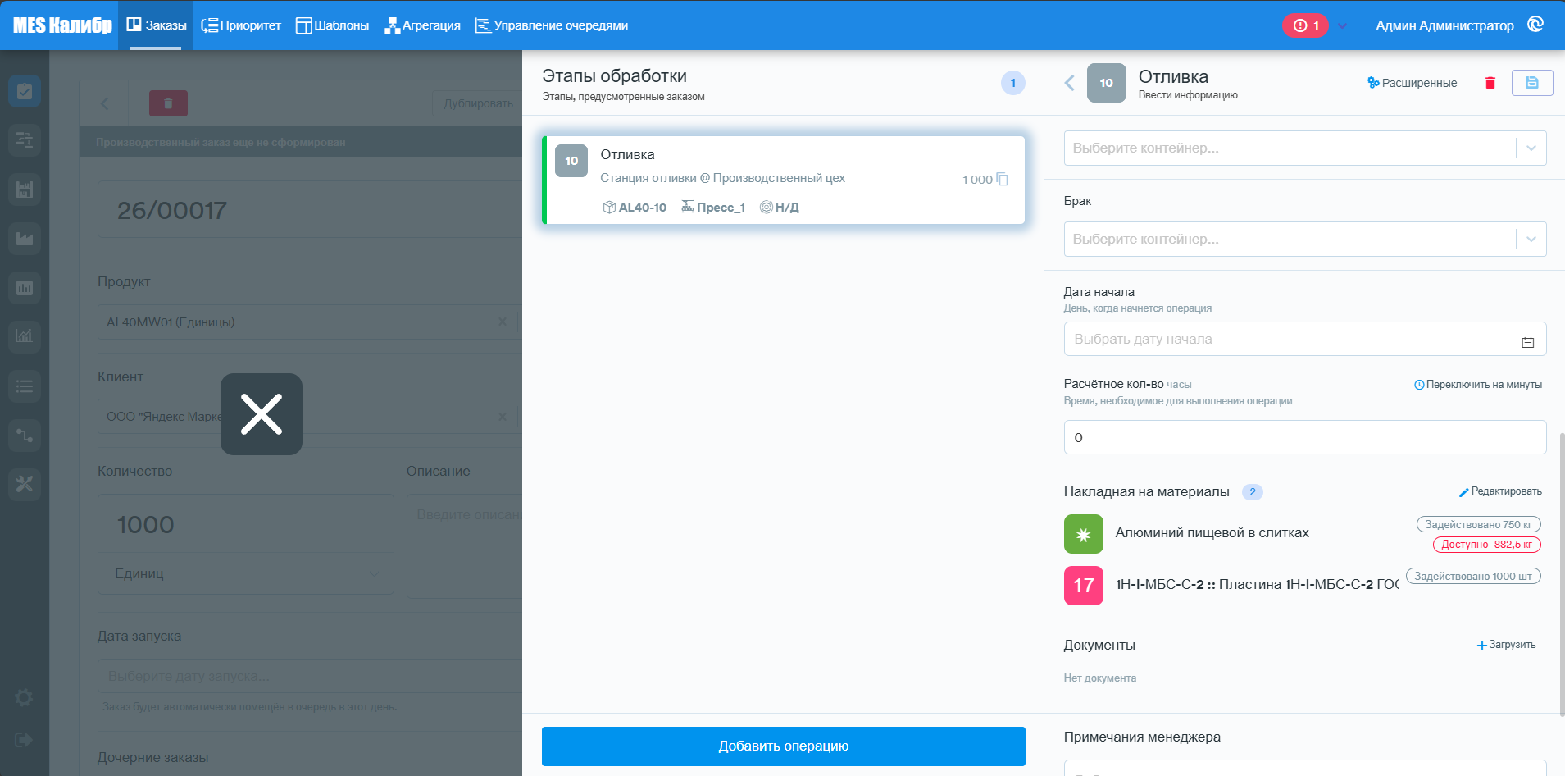Delete the Отливка operation with trash icon
Image resolution: width=1565 pixels, height=776 pixels.
(1490, 83)
